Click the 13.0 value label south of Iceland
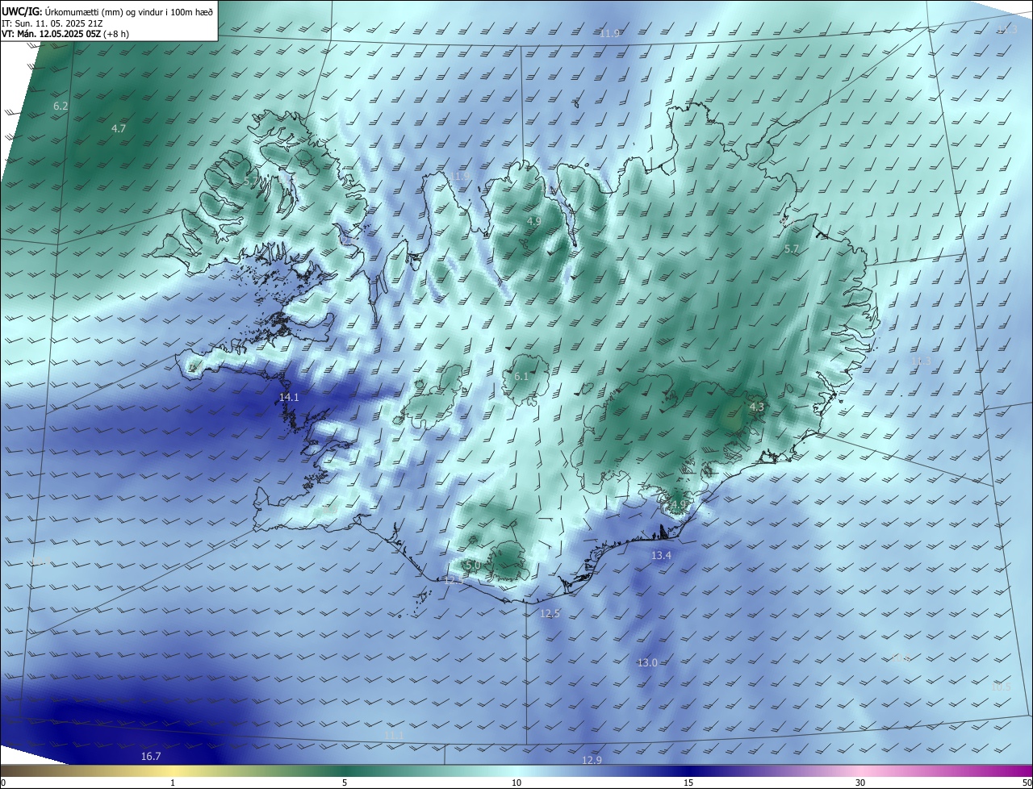Viewport: 1033px width, 789px height. pyautogui.click(x=647, y=662)
